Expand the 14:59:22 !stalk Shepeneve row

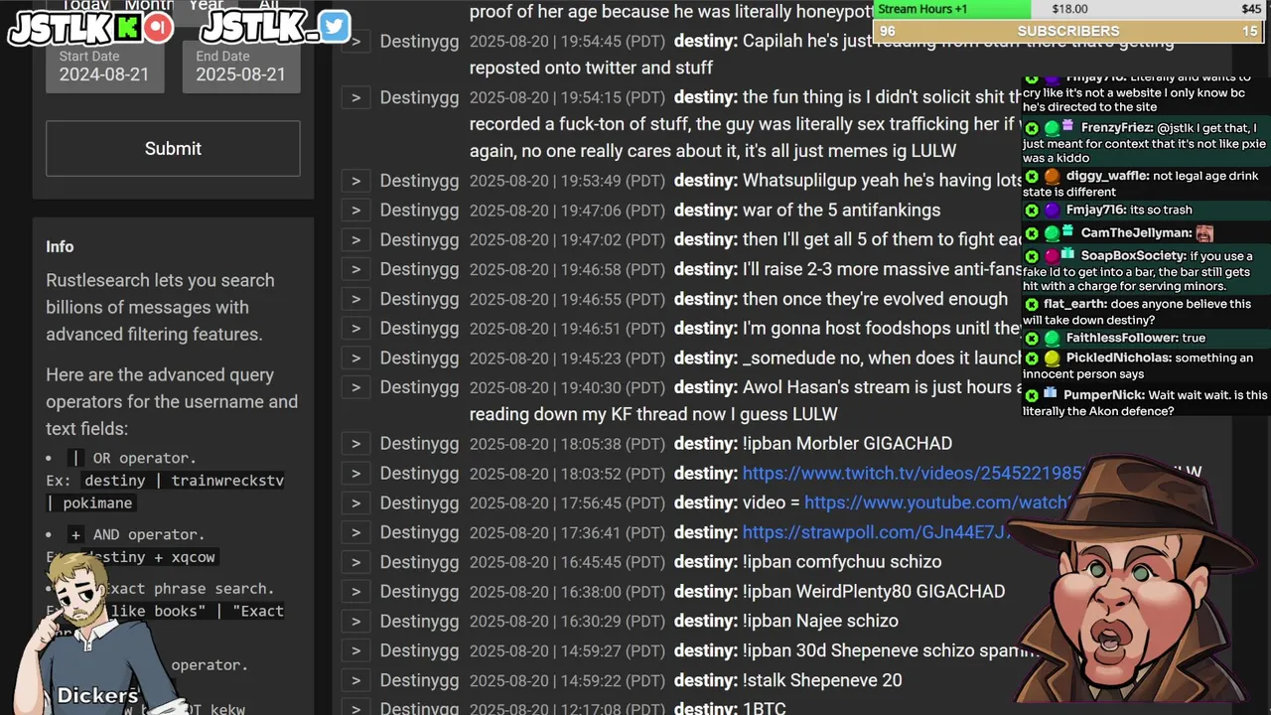point(355,680)
